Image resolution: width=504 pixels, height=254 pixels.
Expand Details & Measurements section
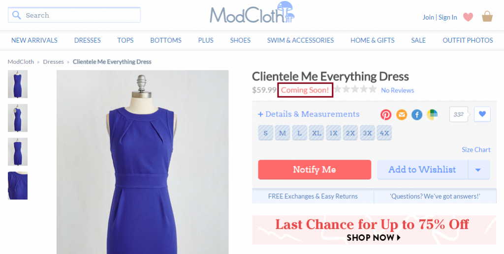309,114
